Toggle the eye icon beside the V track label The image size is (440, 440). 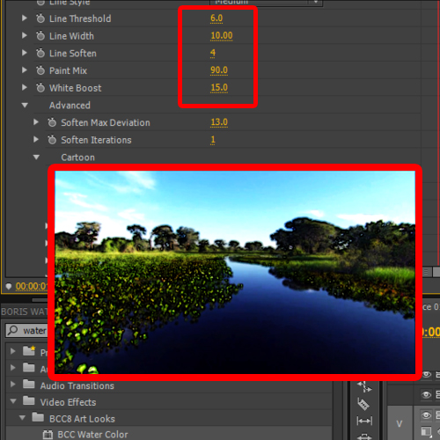pyautogui.click(x=426, y=415)
